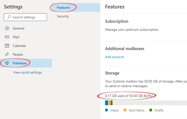Select Calendar settings category

[19, 46]
